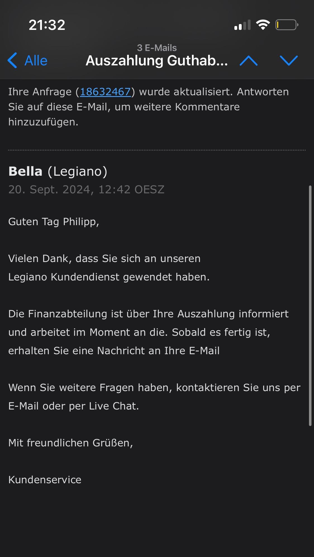
Task: Tap the Wi-Fi status icon
Action: pos(263,25)
